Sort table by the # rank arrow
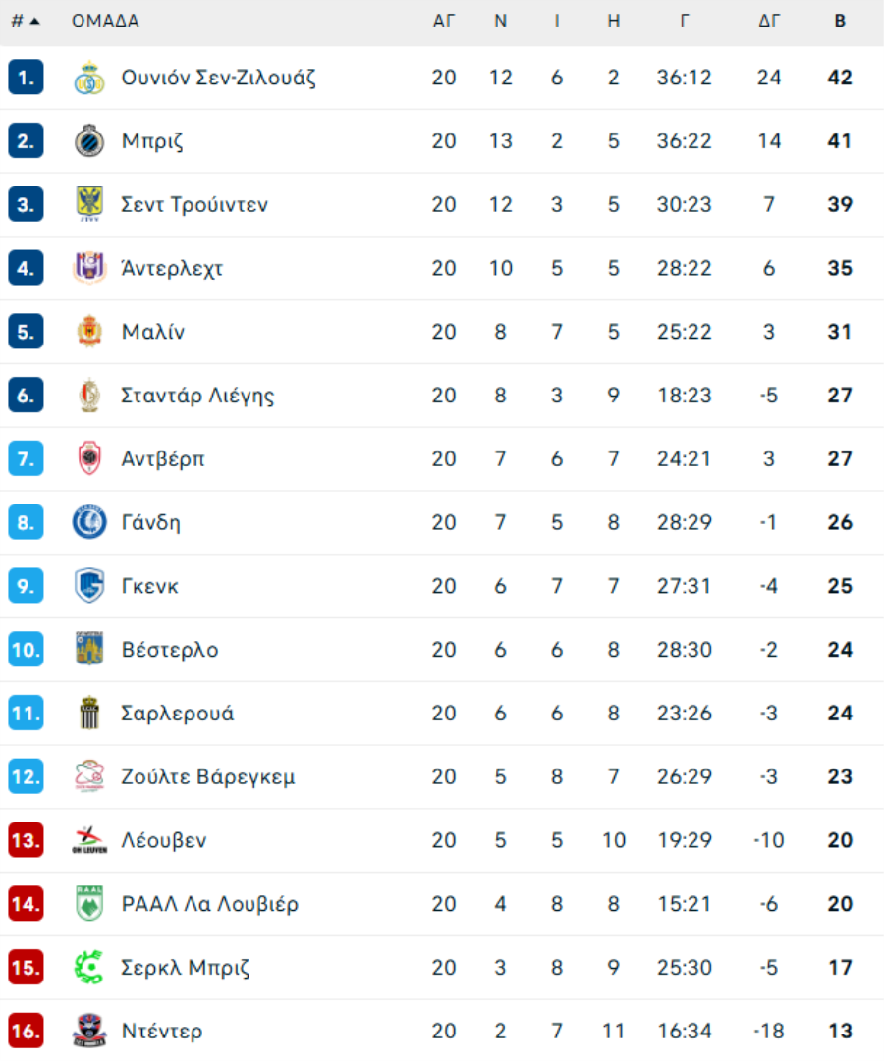 [x=26, y=21]
